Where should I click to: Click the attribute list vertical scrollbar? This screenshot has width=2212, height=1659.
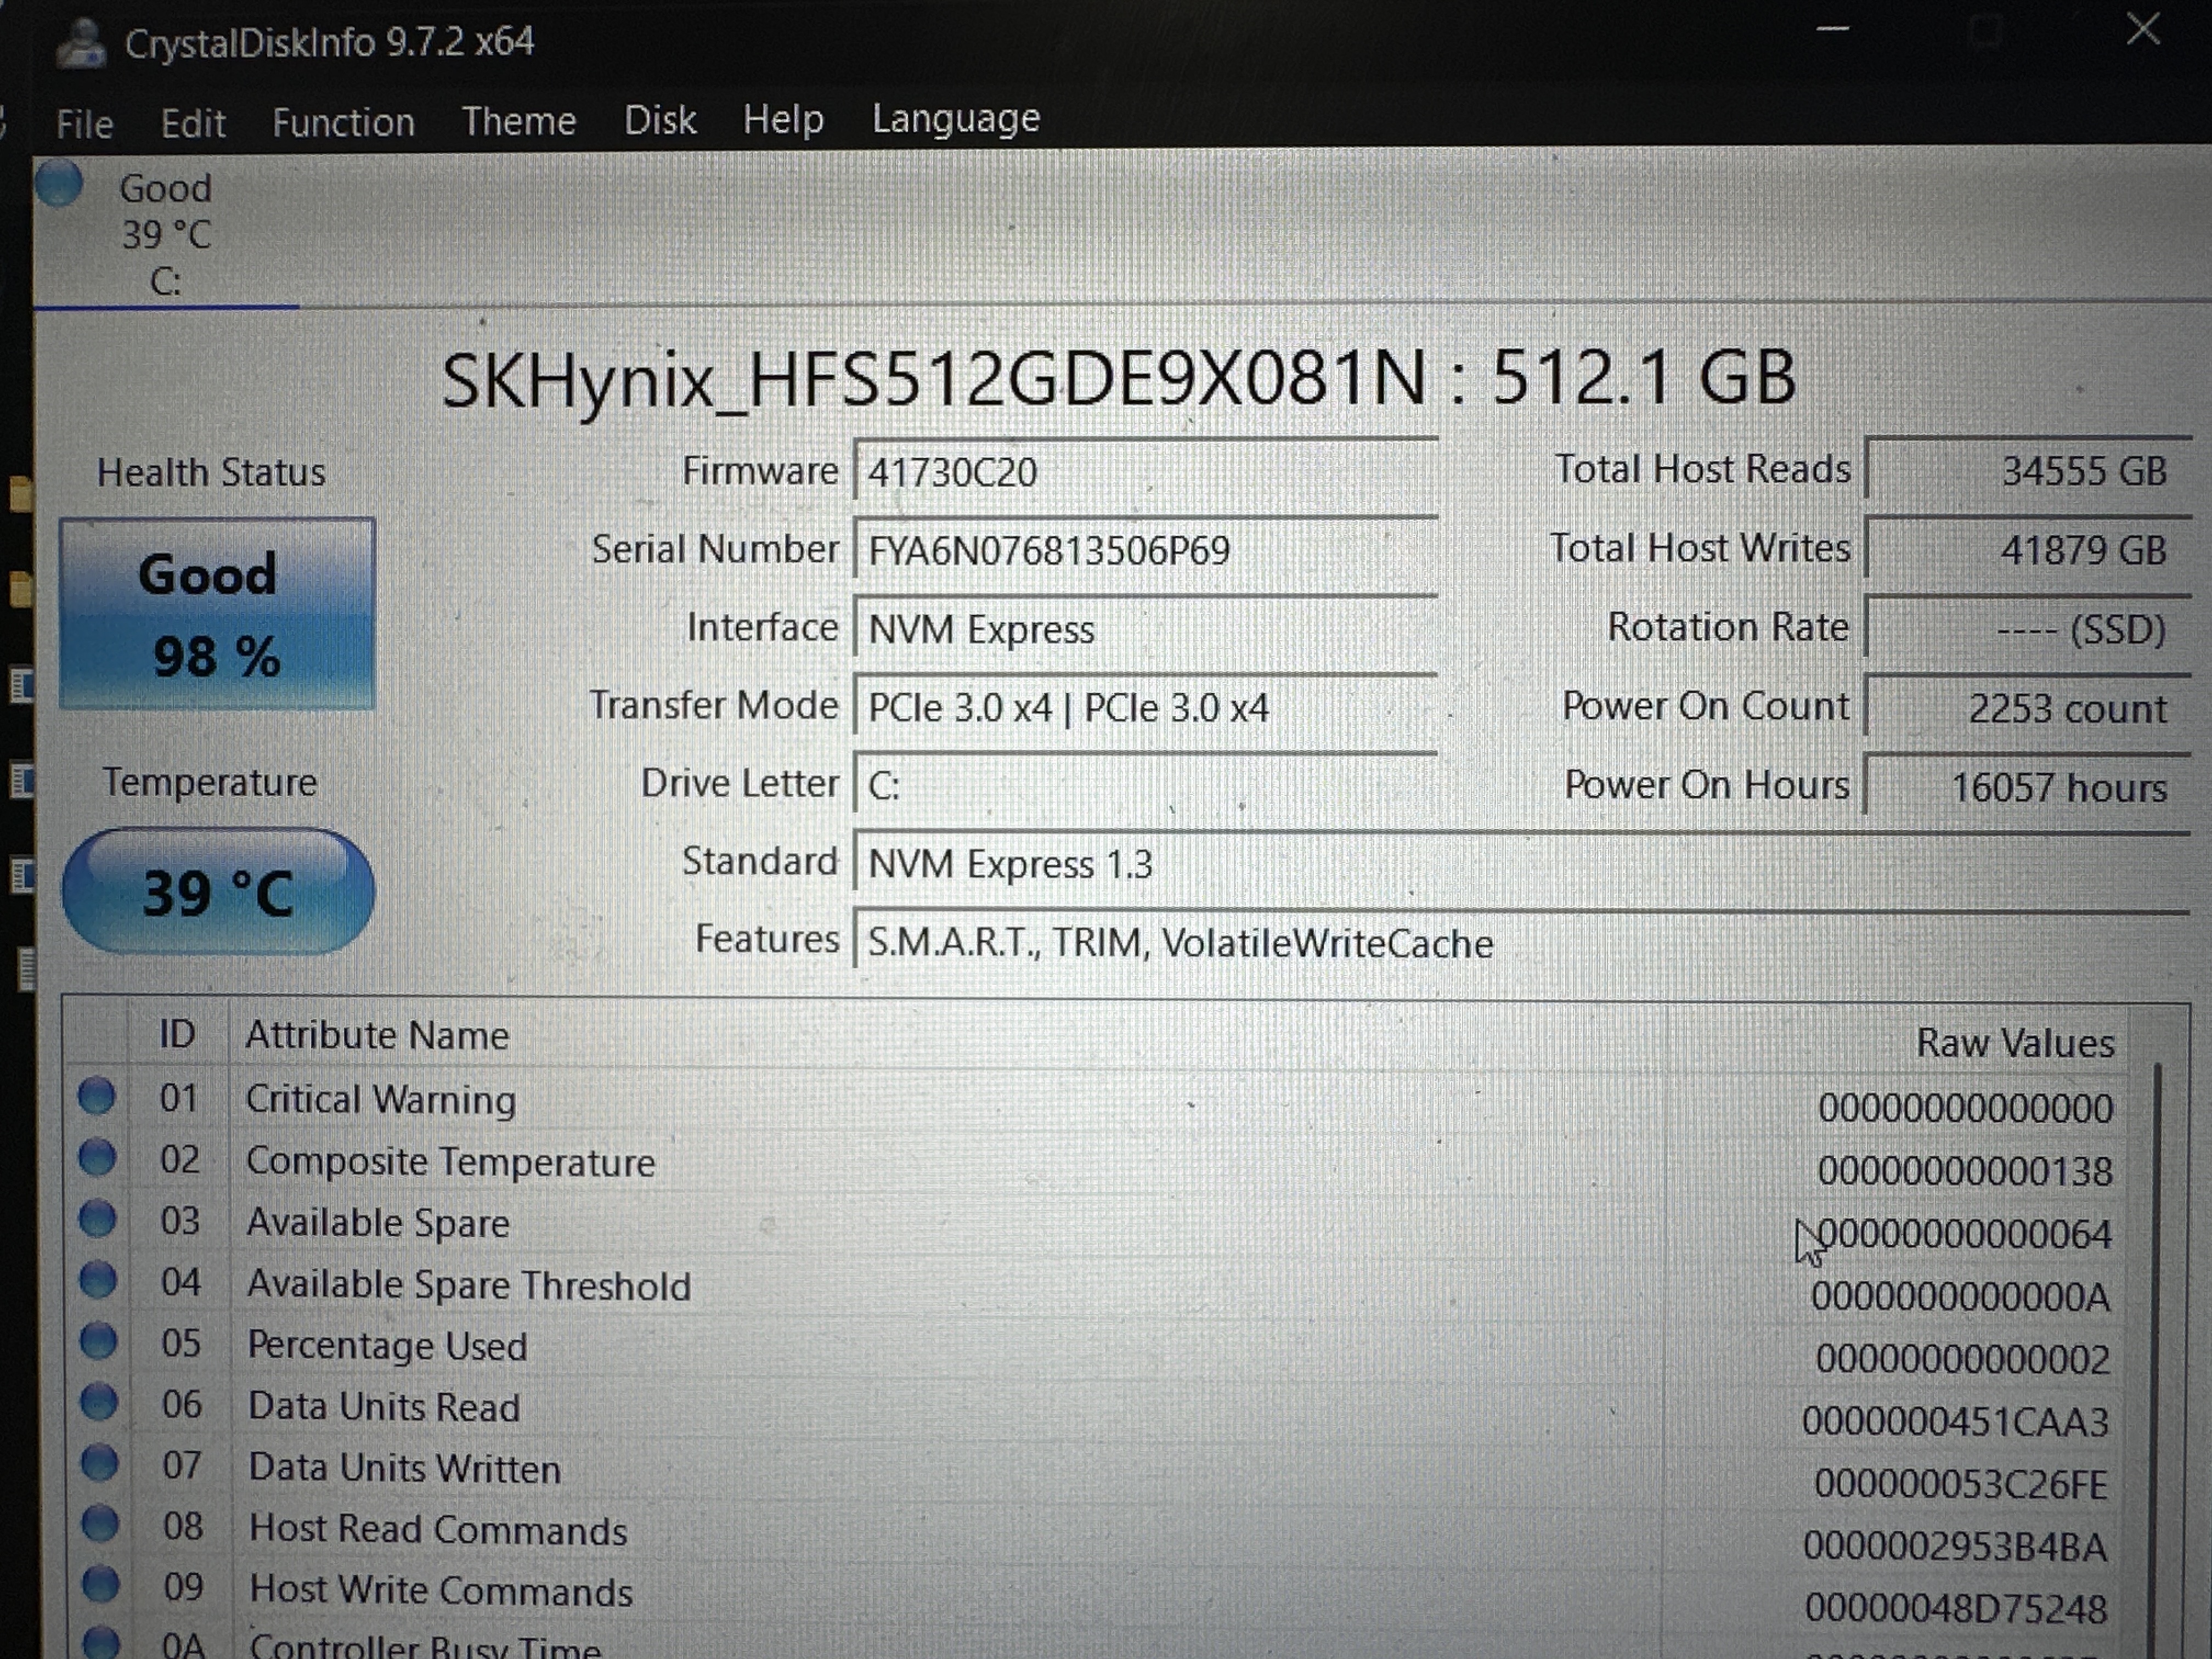(x=2157, y=1360)
